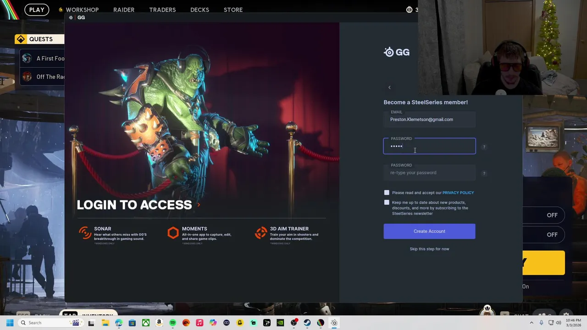Image resolution: width=587 pixels, height=330 pixels.
Task: Launch Microsoft Edge from the taskbar
Action: coord(119,323)
